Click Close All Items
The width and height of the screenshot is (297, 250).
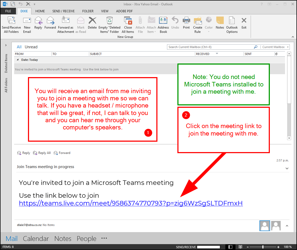tap(128, 25)
